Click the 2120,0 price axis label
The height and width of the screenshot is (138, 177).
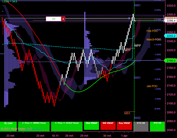pyautogui.click(x=171, y=94)
